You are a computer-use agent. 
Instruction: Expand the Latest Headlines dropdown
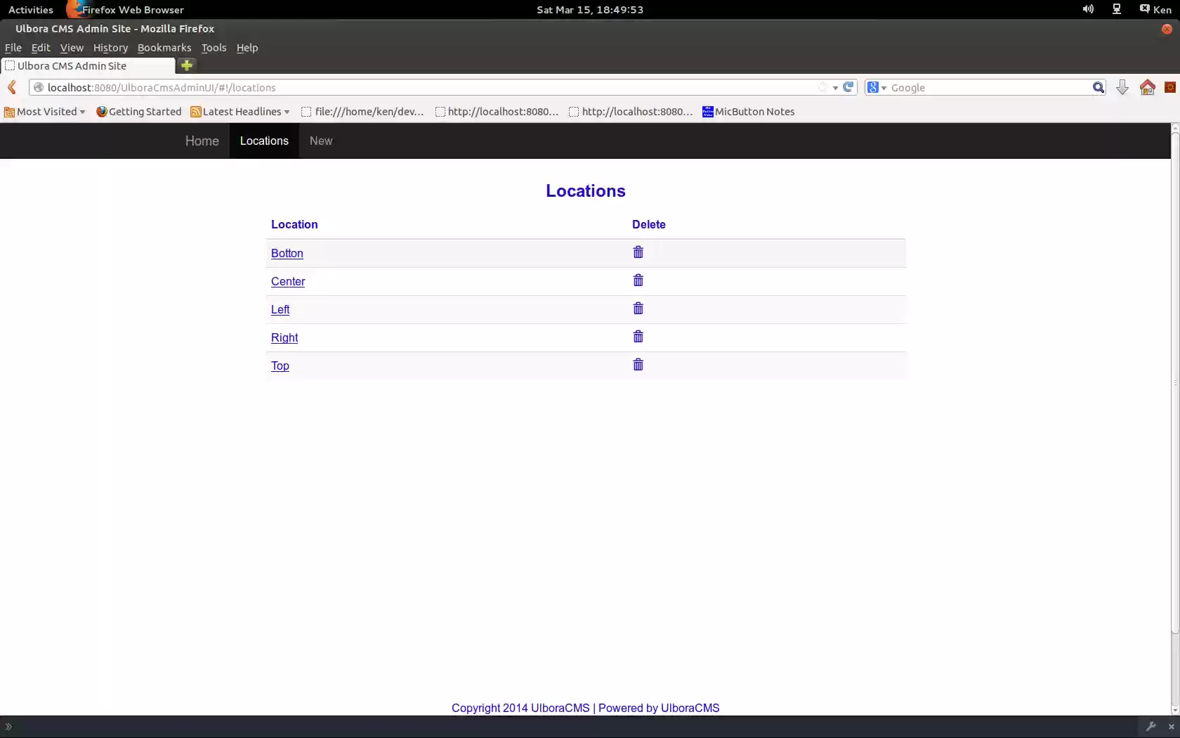click(x=240, y=111)
